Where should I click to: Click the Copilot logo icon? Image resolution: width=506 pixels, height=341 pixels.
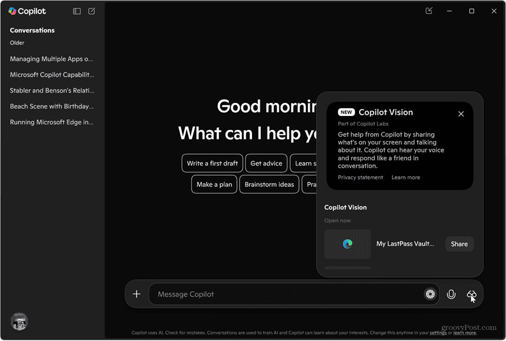tap(12, 11)
